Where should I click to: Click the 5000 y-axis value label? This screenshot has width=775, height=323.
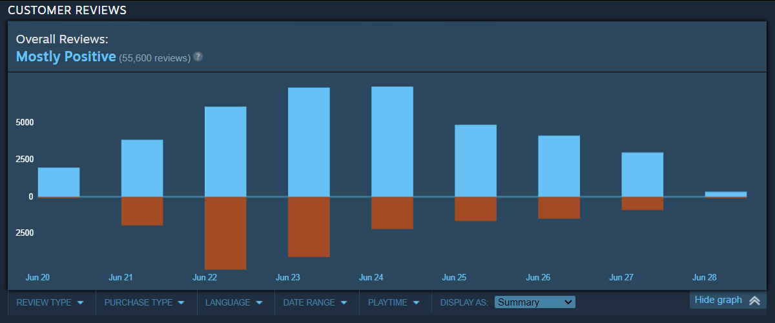(x=25, y=123)
